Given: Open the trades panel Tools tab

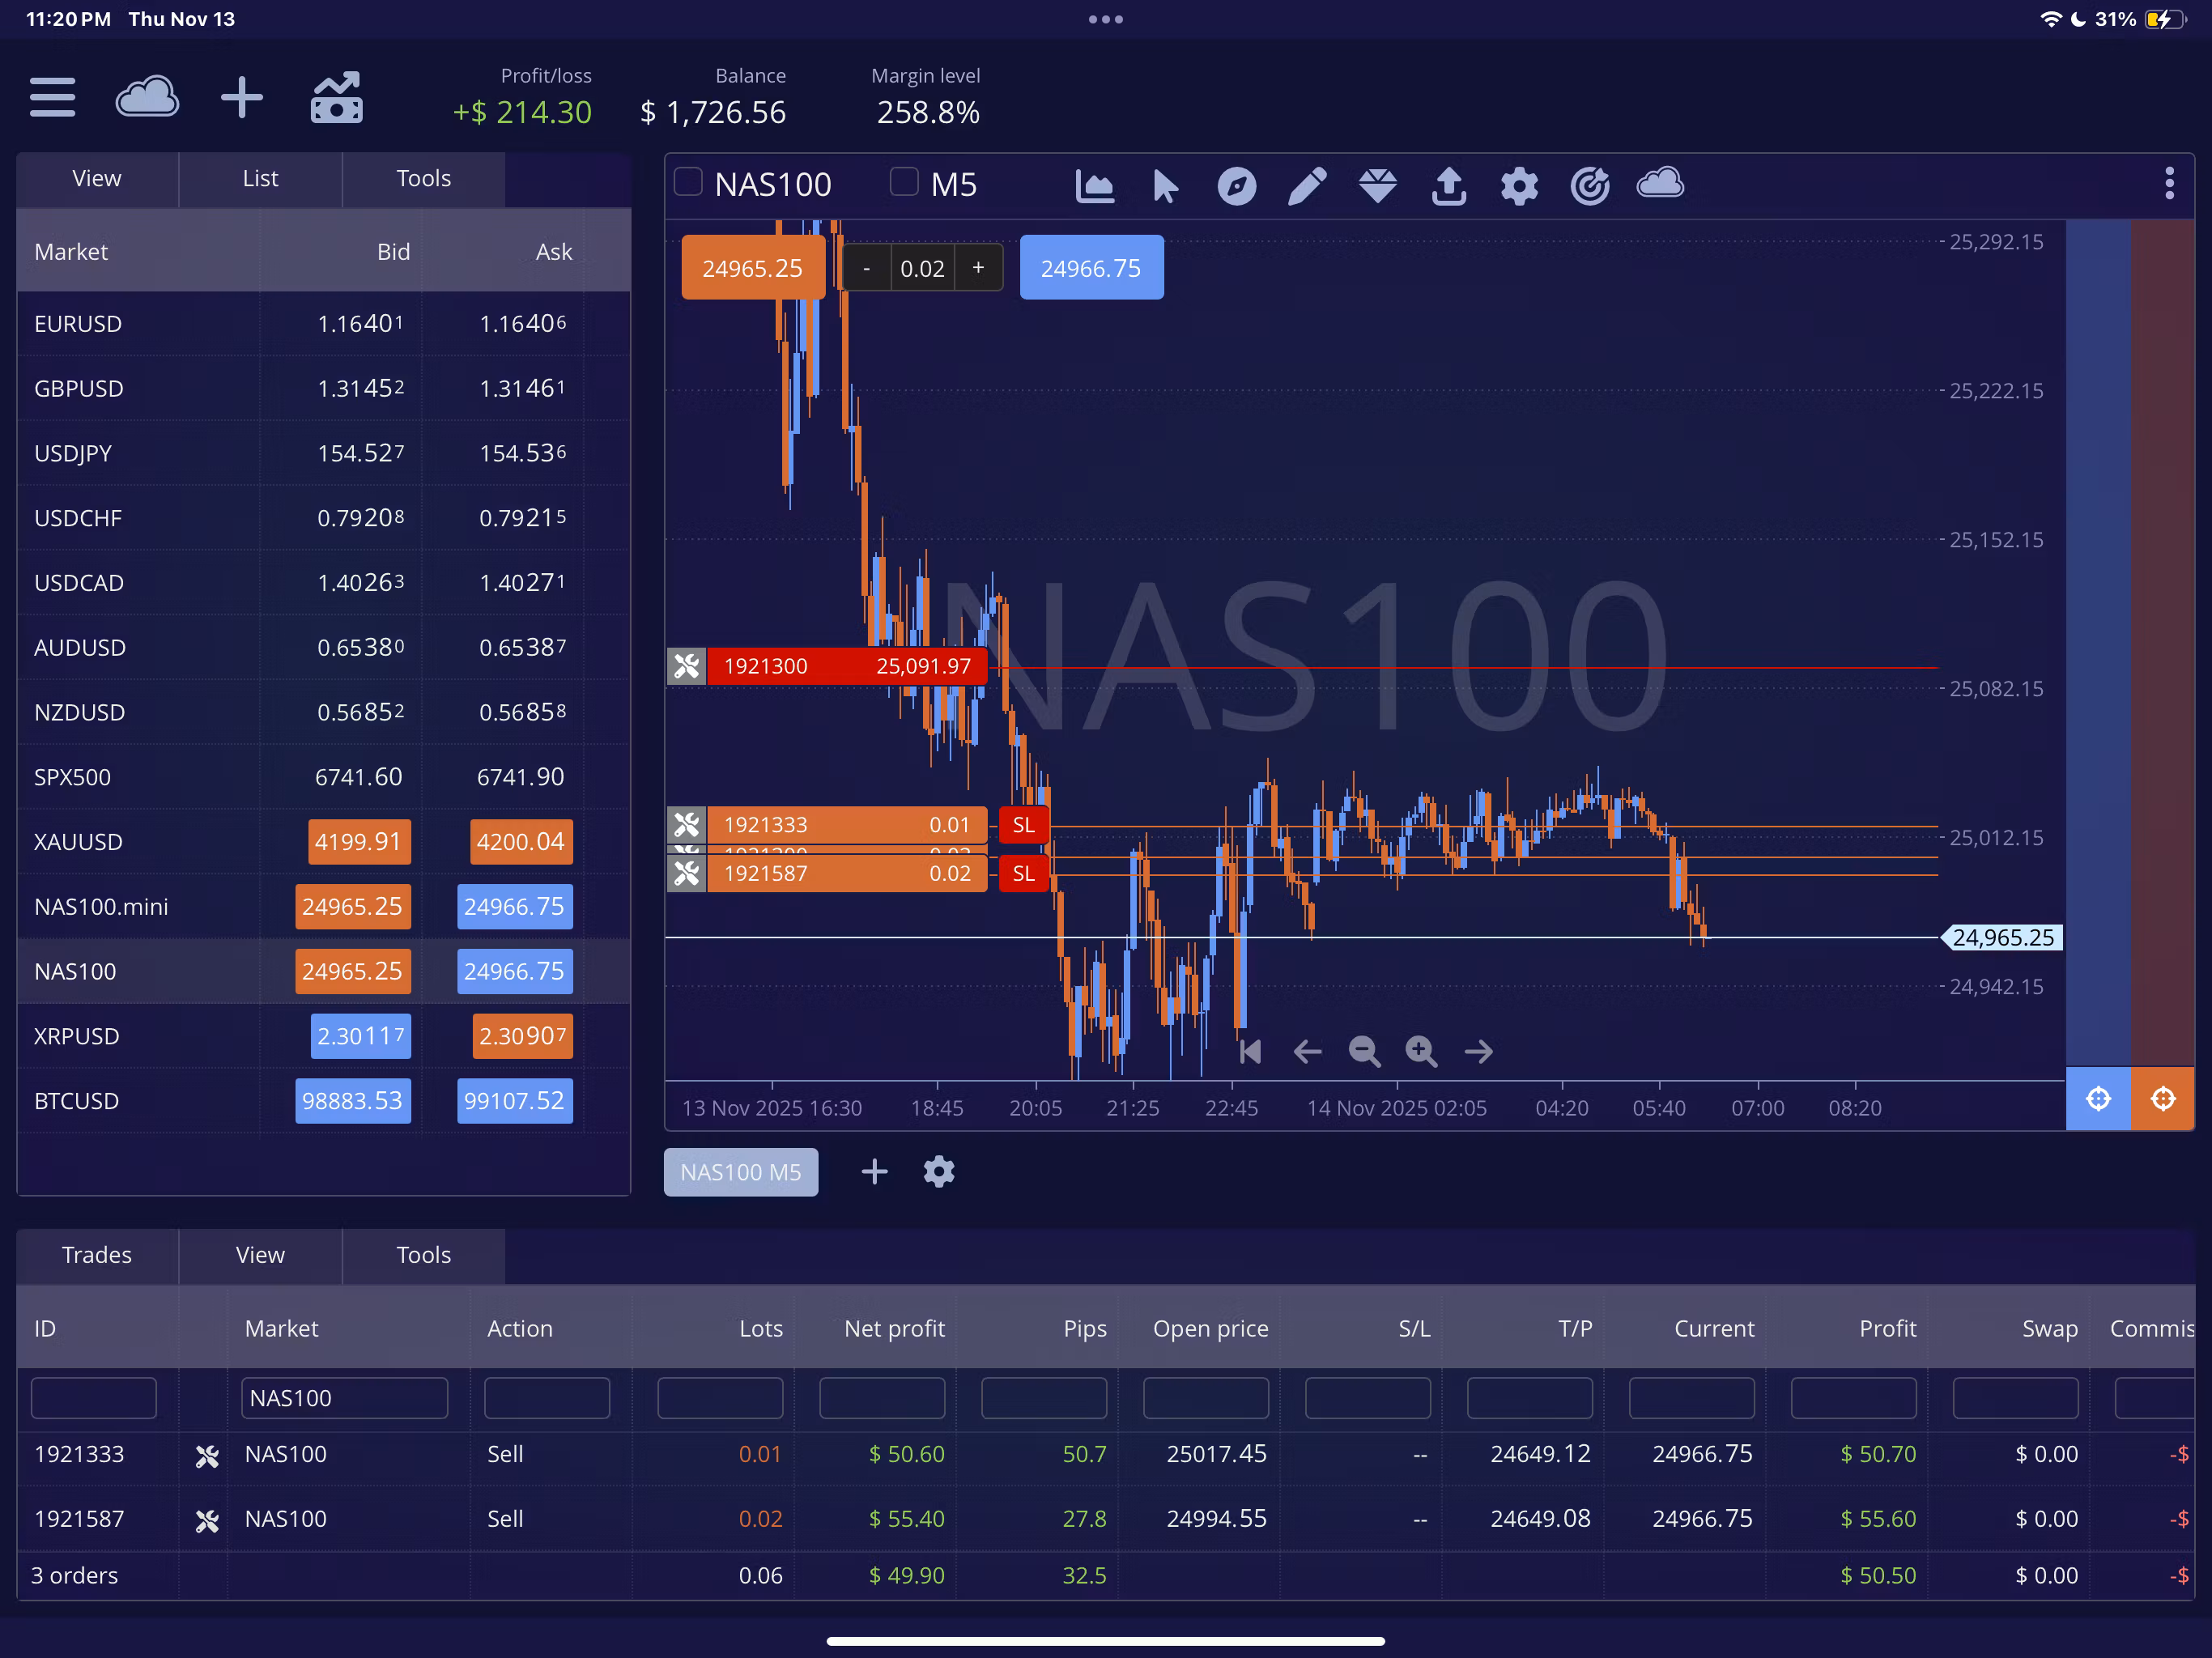Looking at the screenshot, I should click(x=423, y=1255).
